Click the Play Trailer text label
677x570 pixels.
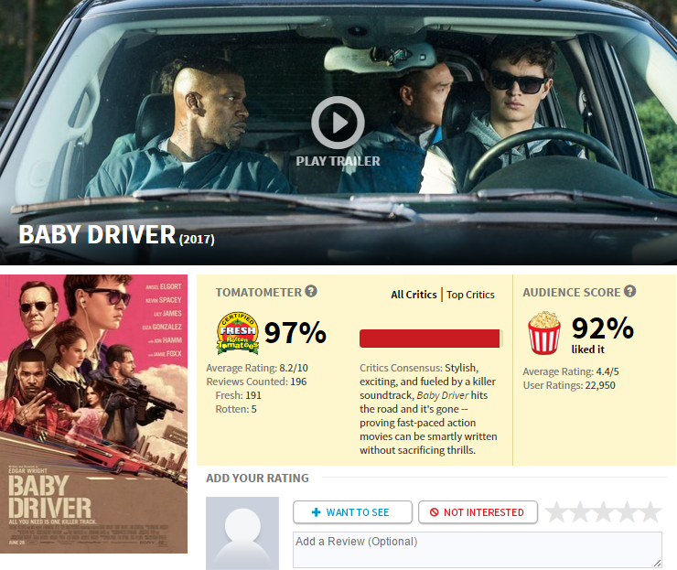pos(338,161)
